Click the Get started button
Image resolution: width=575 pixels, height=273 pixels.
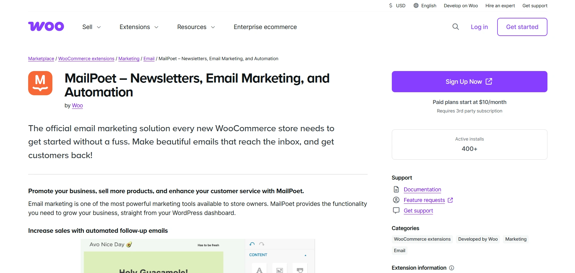pos(522,27)
